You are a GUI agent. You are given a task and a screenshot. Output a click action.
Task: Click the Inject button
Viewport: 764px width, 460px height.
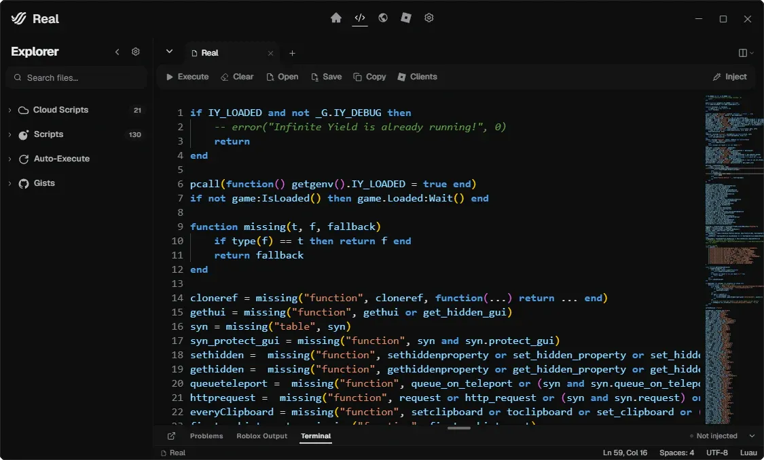(729, 77)
